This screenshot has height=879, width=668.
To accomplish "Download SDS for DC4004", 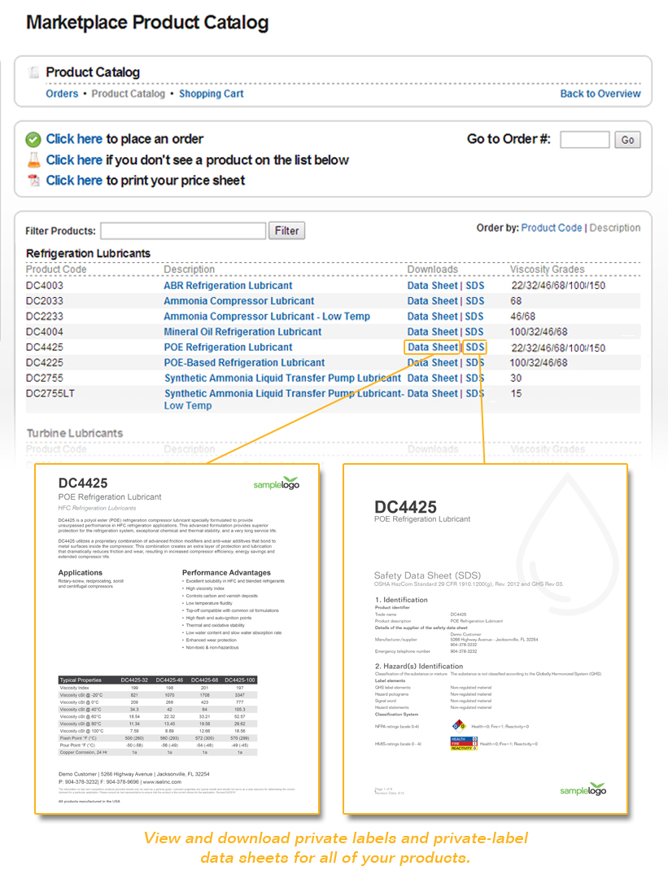I will (x=475, y=332).
